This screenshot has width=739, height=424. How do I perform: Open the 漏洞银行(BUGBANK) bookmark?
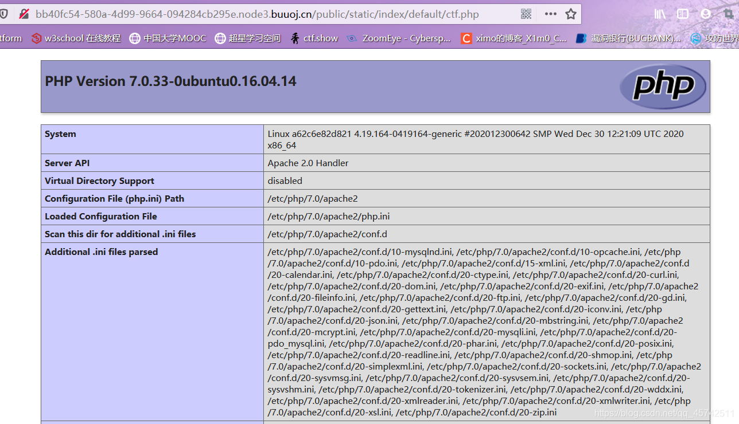[628, 38]
